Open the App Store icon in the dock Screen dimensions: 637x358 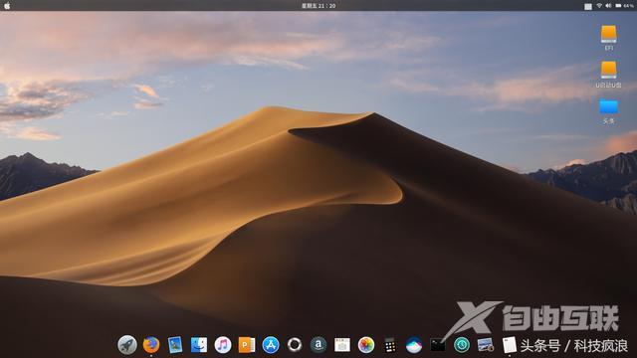[271, 345]
